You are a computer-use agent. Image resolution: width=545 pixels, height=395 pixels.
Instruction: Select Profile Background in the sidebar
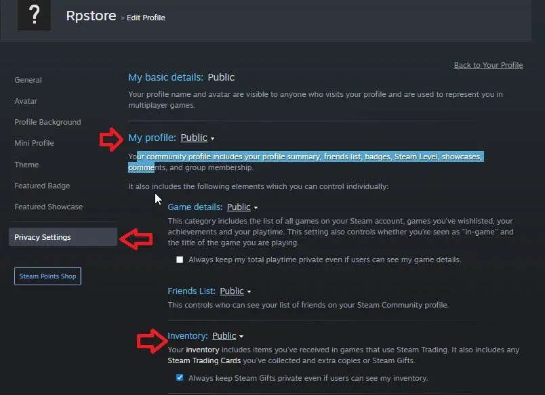47,122
